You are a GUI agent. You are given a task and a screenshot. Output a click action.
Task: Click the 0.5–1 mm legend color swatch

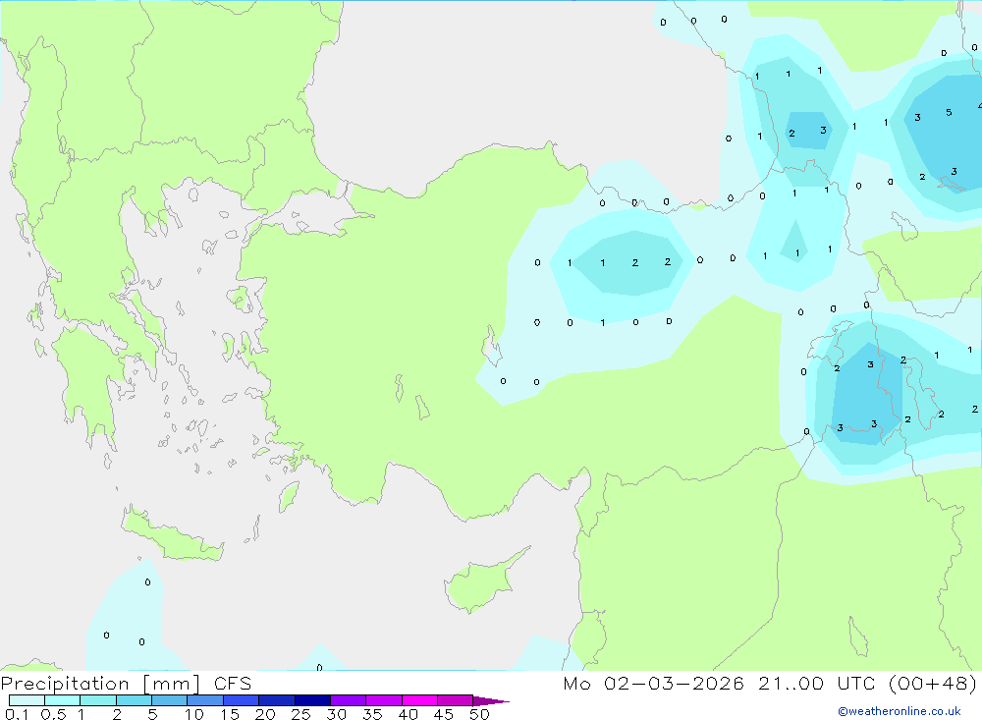pyautogui.click(x=63, y=700)
